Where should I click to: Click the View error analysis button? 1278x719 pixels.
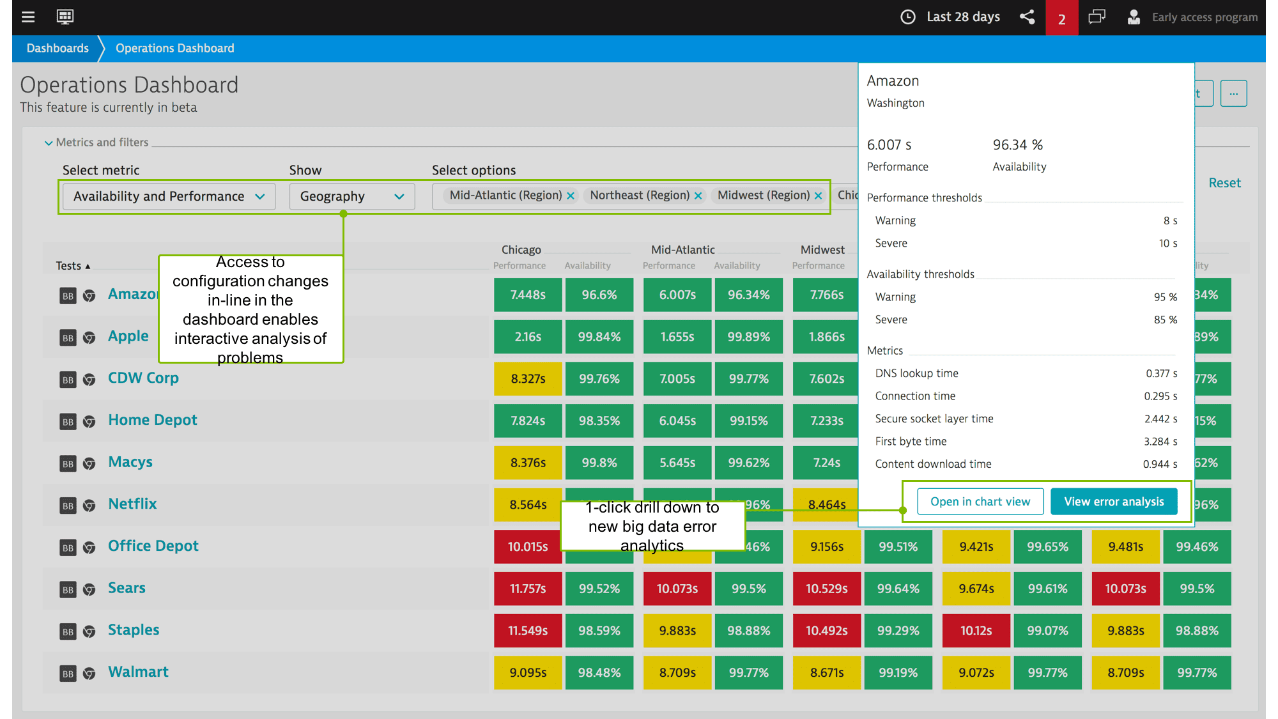1114,502
